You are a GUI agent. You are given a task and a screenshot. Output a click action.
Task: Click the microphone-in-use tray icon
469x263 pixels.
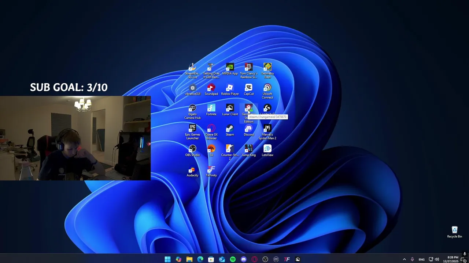point(412,259)
